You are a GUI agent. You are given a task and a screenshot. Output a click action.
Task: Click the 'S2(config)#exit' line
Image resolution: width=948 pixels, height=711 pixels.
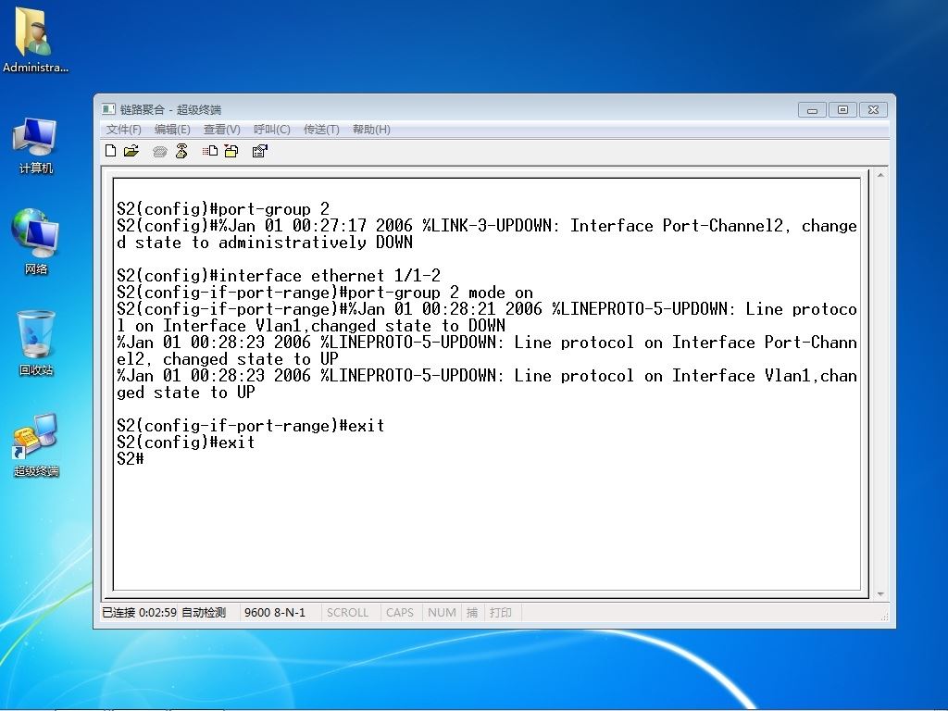pos(185,443)
